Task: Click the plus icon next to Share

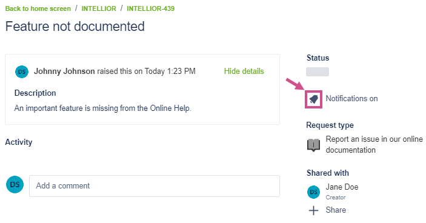Action: (313, 210)
